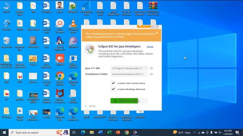Screen dimensions: 243x136
Task: Select the eclipse Shortcut desktop icon
Action: 73,61
